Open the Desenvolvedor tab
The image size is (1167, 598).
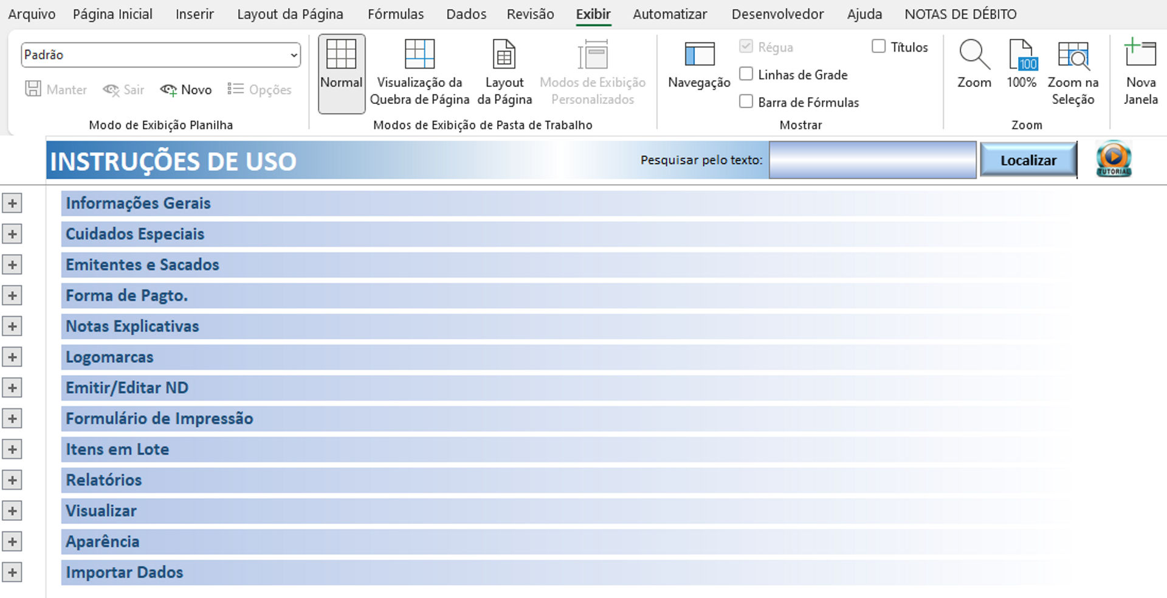(777, 14)
